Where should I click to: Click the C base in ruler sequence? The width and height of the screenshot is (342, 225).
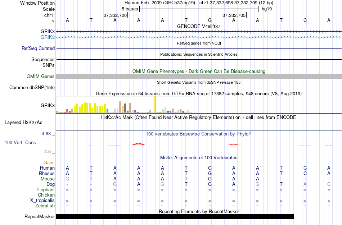305,20
